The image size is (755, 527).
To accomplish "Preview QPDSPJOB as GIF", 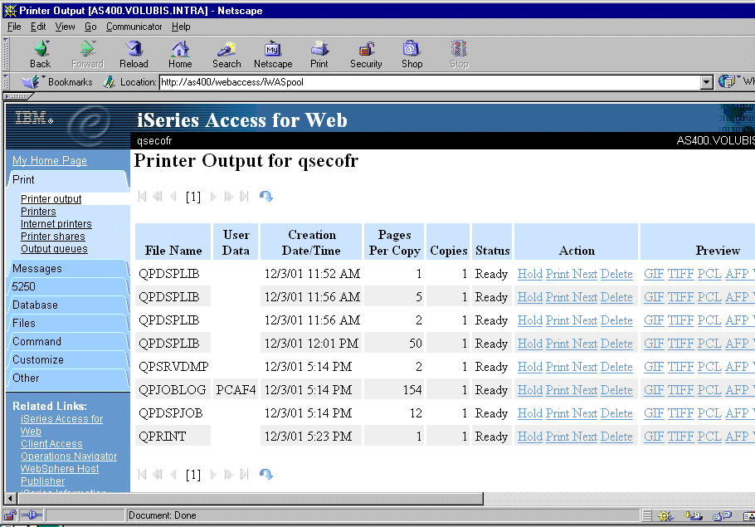I will point(654,413).
